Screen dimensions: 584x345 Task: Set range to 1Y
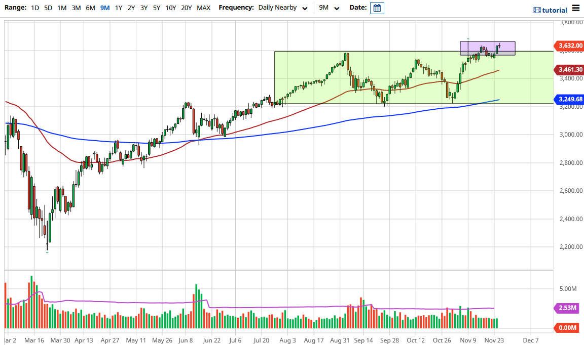pos(119,8)
